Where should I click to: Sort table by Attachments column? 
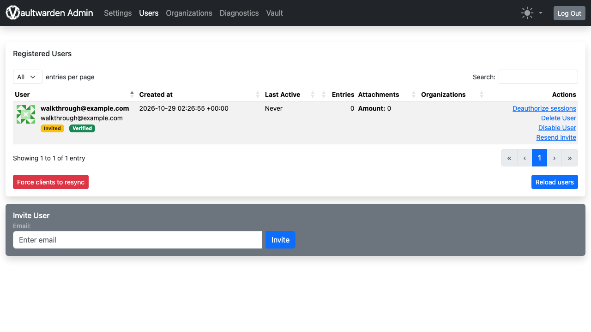pos(387,95)
